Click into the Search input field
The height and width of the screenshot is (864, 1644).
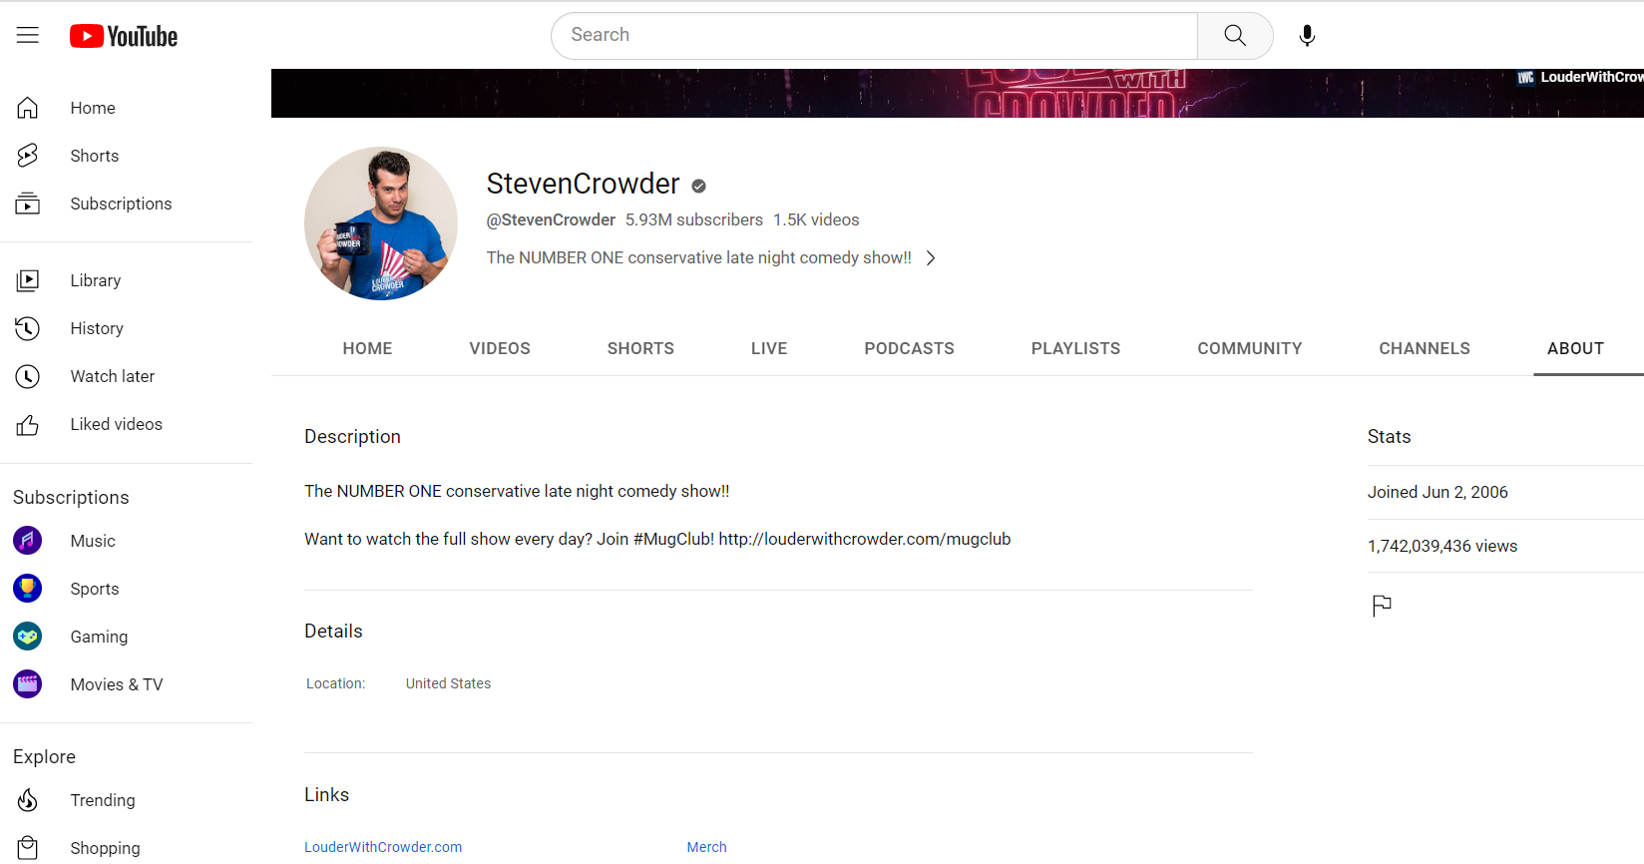(x=874, y=36)
